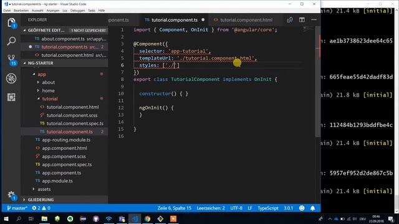Open app.component.ts file in tree
Screen dimensions: 399x224
tap(64, 172)
